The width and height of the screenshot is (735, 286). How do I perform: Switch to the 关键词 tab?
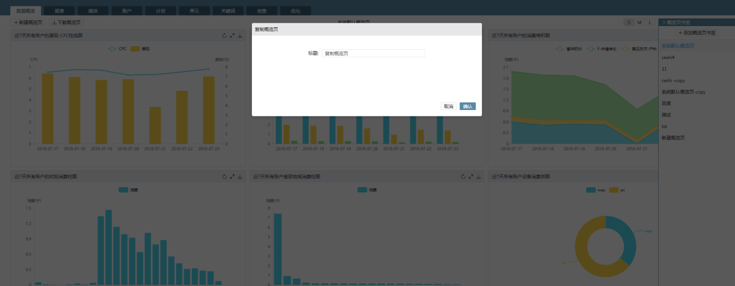coord(228,10)
